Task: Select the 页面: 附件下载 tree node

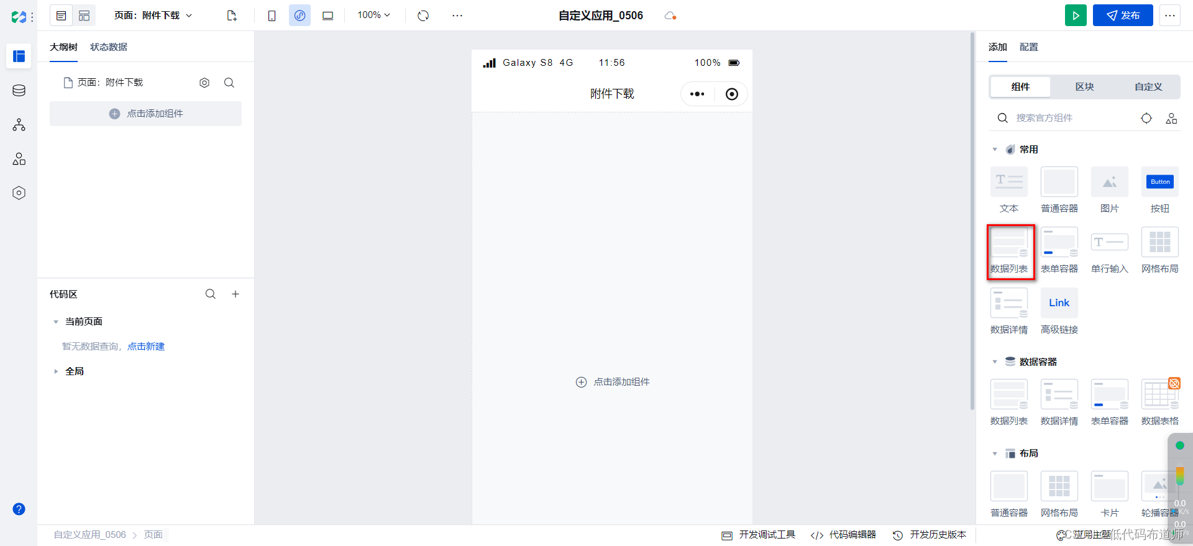Action: pyautogui.click(x=104, y=83)
